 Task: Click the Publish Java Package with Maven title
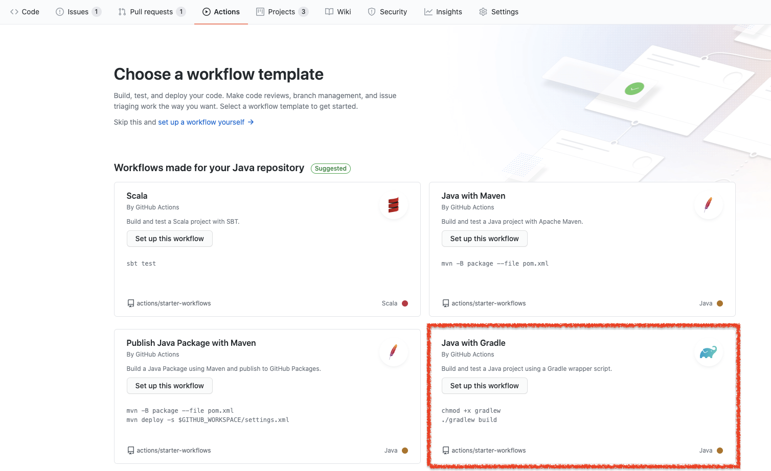coord(191,343)
